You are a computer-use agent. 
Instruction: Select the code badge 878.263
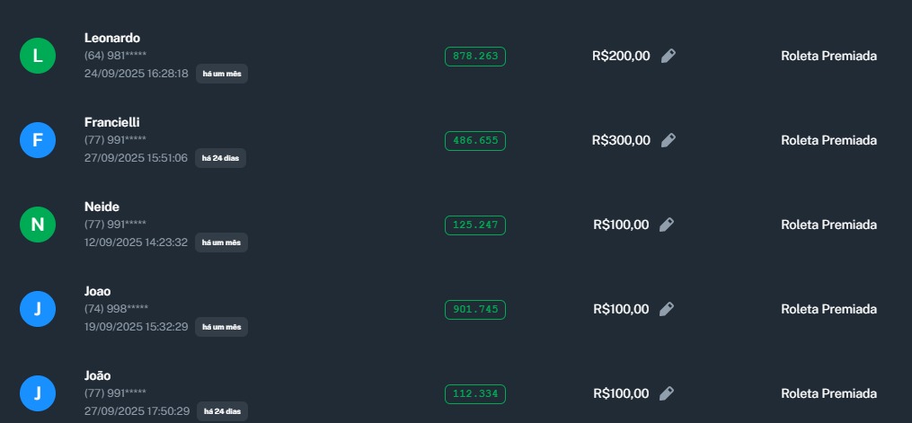pos(475,57)
